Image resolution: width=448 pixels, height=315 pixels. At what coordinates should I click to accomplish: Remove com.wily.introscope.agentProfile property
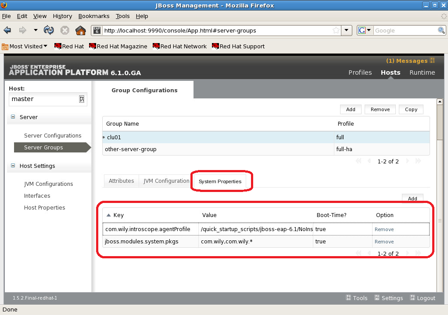tap(384, 229)
